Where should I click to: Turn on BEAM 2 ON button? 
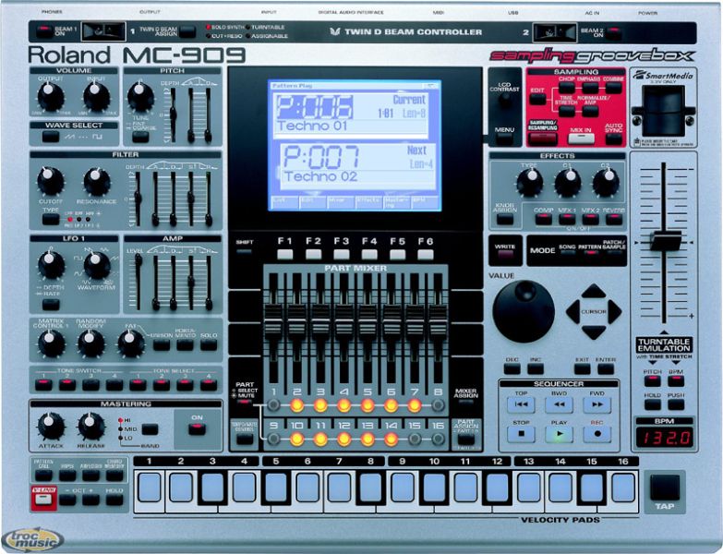(613, 32)
